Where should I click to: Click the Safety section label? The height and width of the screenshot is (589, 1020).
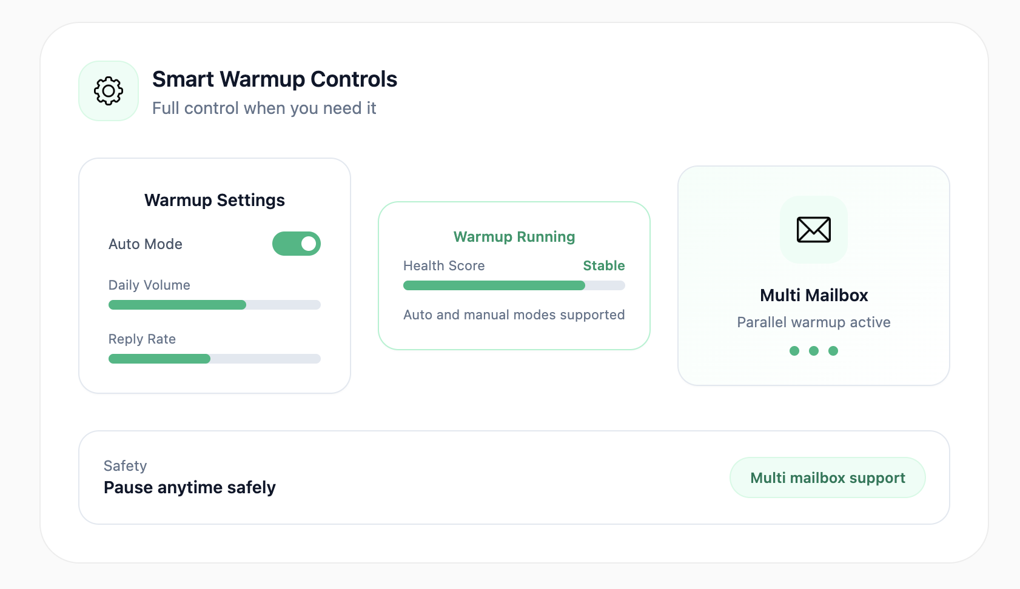(x=126, y=466)
